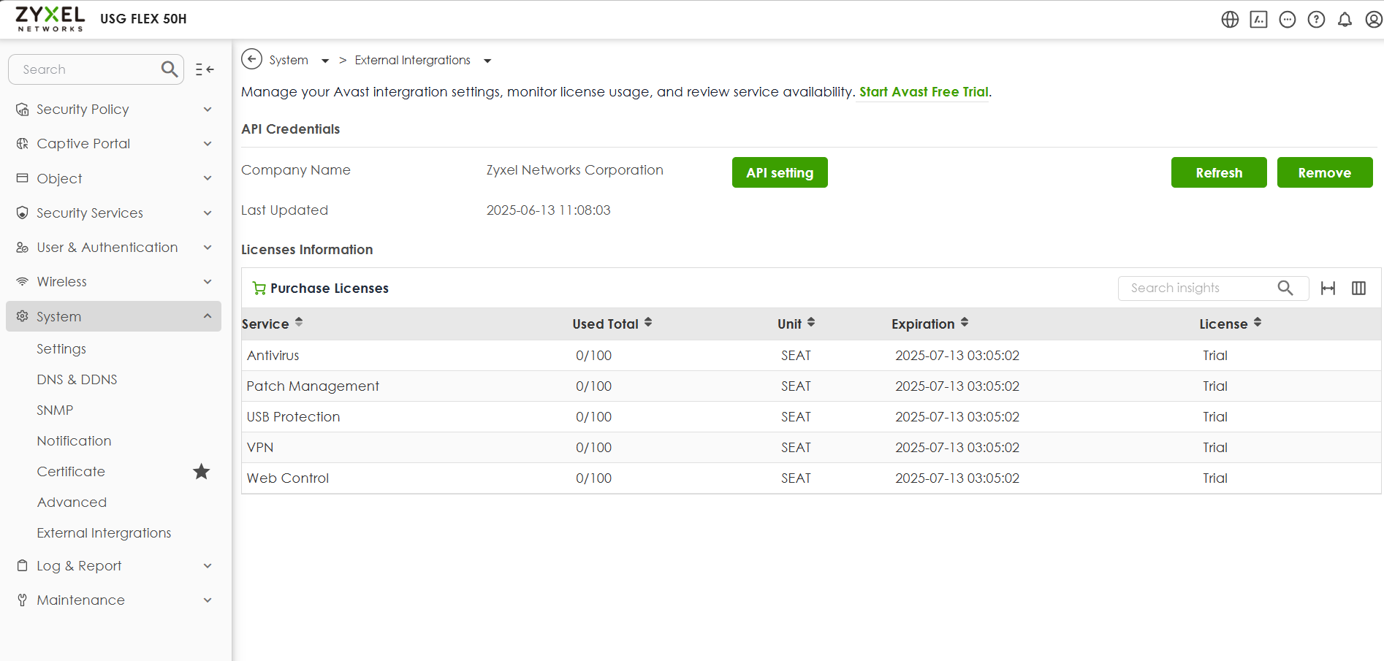
Task: Collapse the sidebar navigation menu
Action: click(205, 69)
